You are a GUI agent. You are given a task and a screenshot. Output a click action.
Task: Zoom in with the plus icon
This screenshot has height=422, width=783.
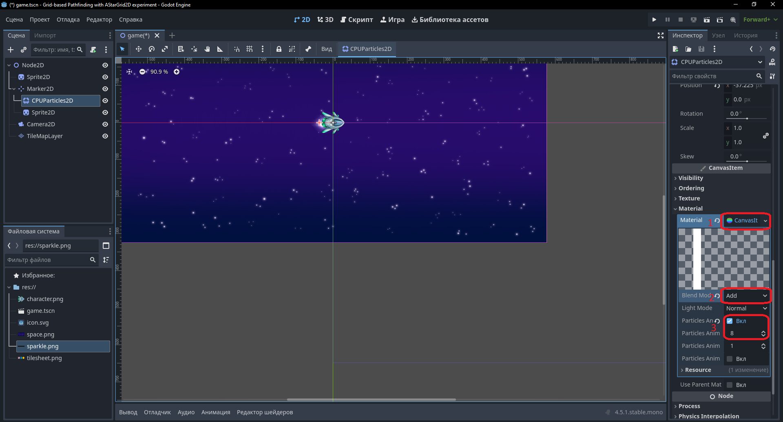[x=177, y=72]
